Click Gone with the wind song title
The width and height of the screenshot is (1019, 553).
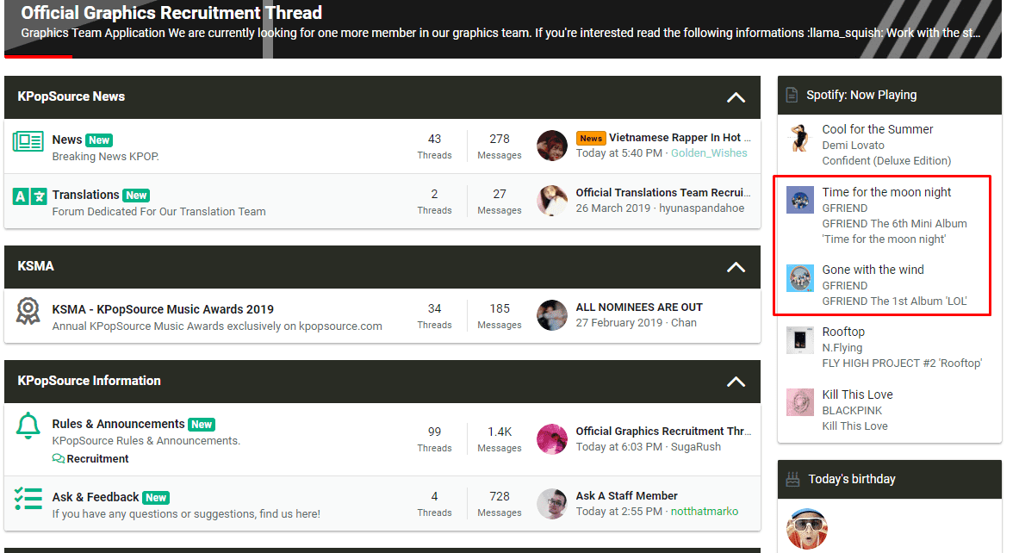pyautogui.click(x=873, y=270)
